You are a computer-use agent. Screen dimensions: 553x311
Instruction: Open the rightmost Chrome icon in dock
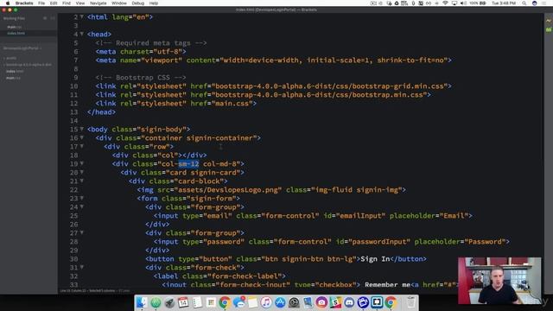pos(391,302)
